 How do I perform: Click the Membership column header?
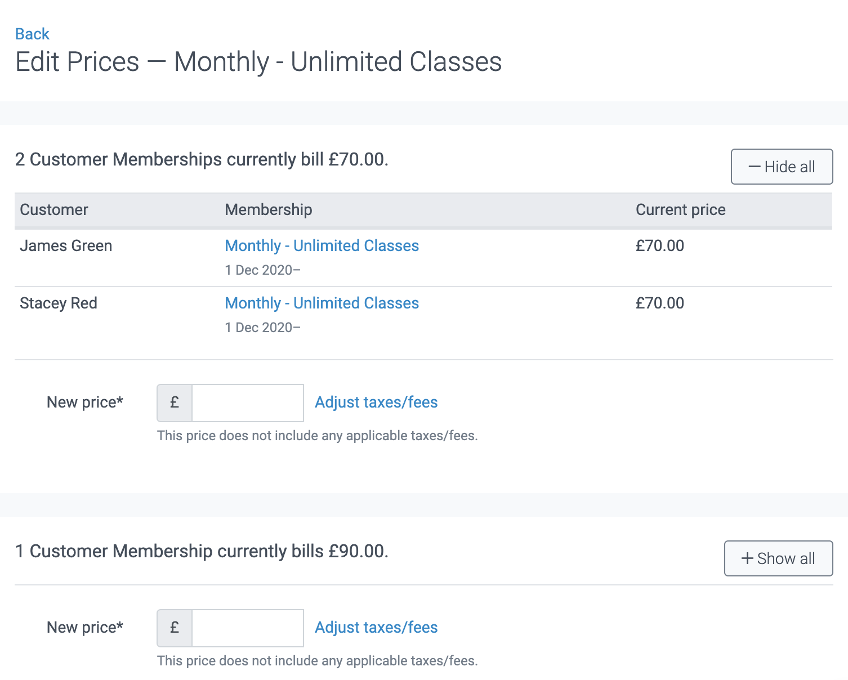(269, 209)
